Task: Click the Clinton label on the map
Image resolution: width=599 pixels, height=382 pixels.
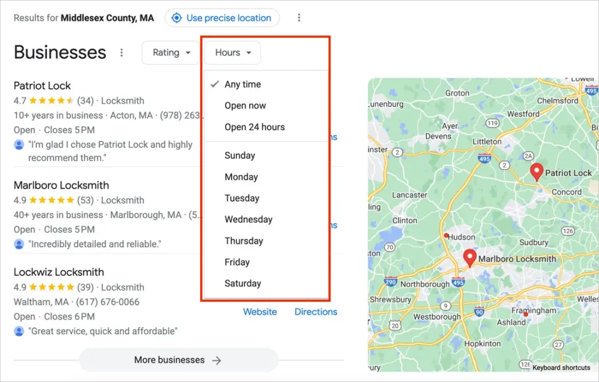Action: pyautogui.click(x=405, y=220)
